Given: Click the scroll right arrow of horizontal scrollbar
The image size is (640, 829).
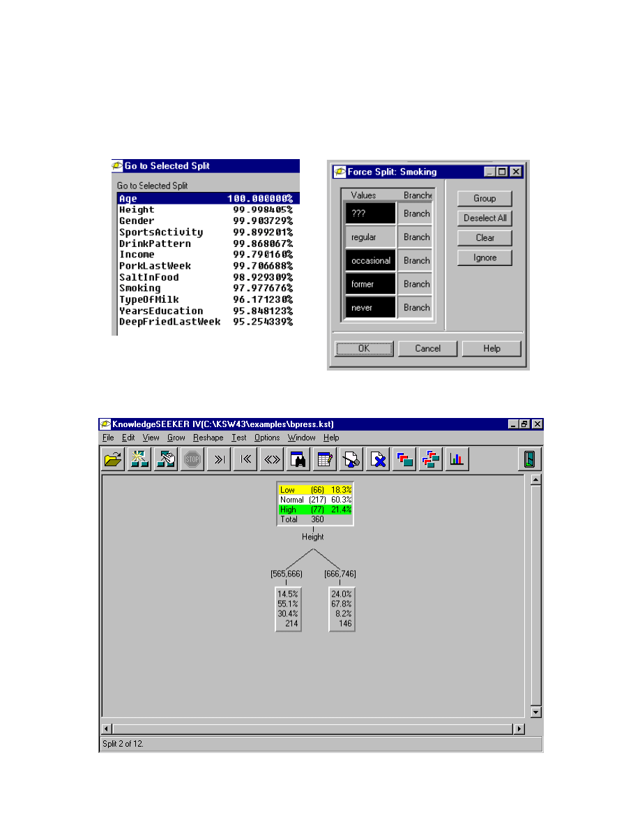Looking at the screenshot, I should (x=519, y=729).
